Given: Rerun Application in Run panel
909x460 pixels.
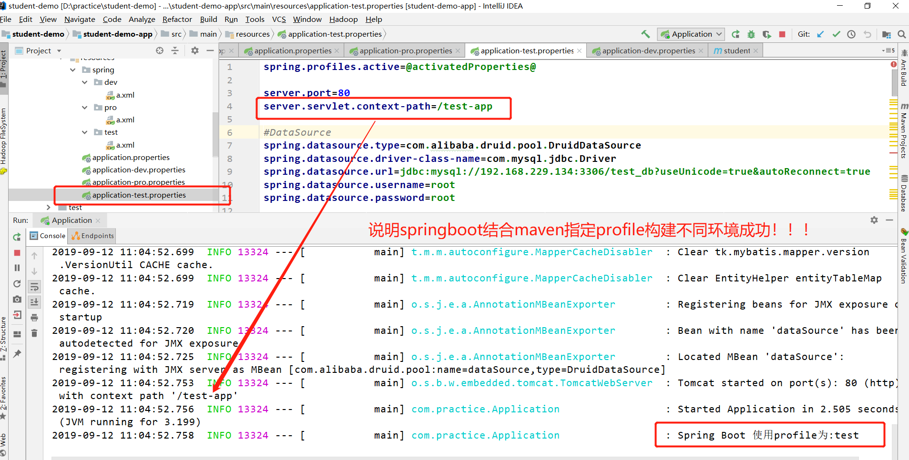Looking at the screenshot, I should pos(17,237).
